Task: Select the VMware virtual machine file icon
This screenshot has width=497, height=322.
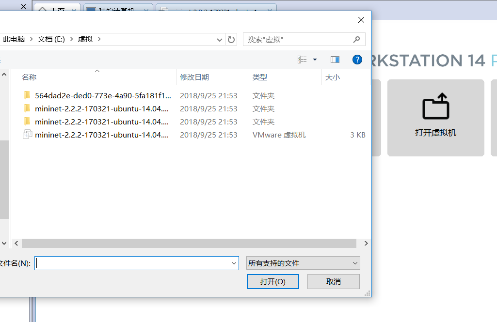Action: pyautogui.click(x=27, y=135)
